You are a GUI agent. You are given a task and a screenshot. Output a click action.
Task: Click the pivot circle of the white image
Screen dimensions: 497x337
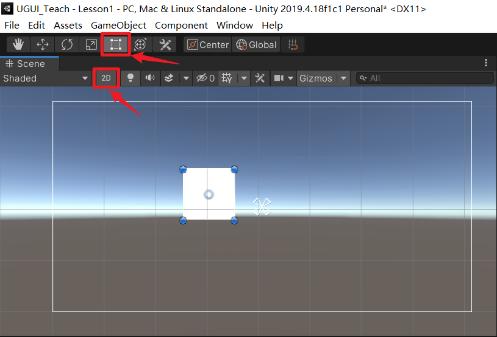tap(209, 195)
